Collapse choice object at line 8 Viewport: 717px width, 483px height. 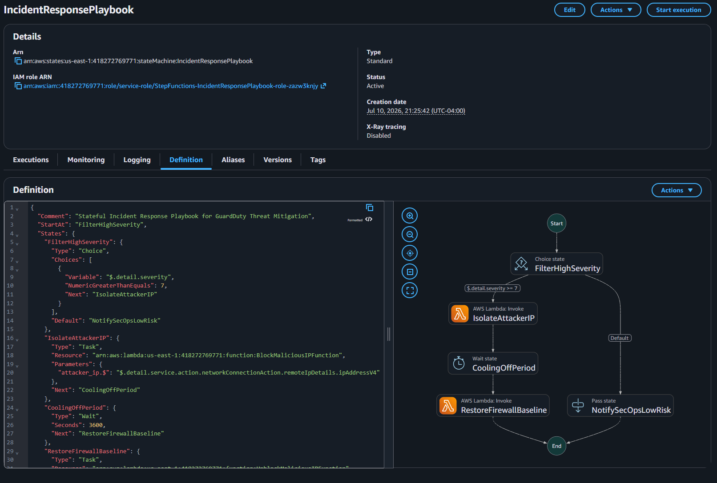tap(17, 269)
